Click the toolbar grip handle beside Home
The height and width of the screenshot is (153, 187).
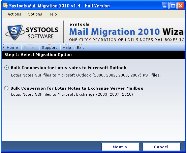pyautogui.click(x=3, y=47)
